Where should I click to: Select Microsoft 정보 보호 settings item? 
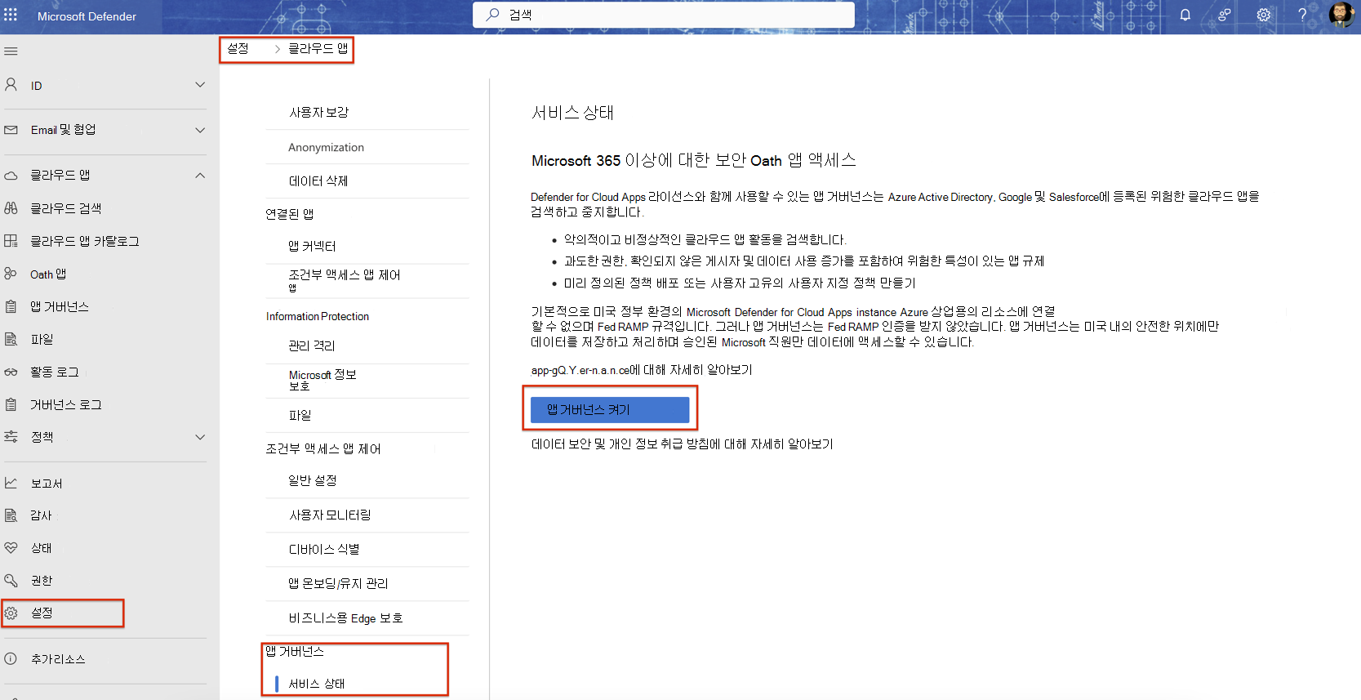pyautogui.click(x=322, y=380)
